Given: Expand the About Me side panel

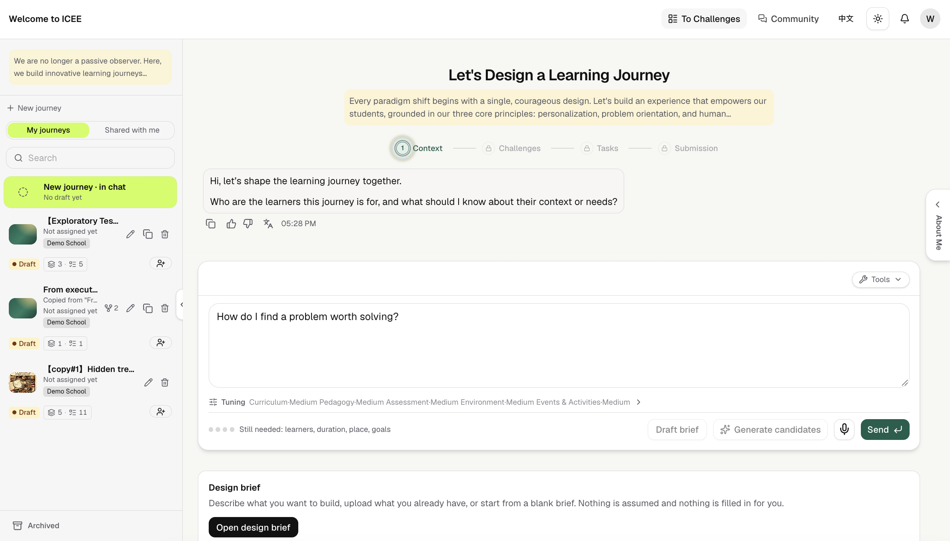Looking at the screenshot, I should (x=938, y=225).
